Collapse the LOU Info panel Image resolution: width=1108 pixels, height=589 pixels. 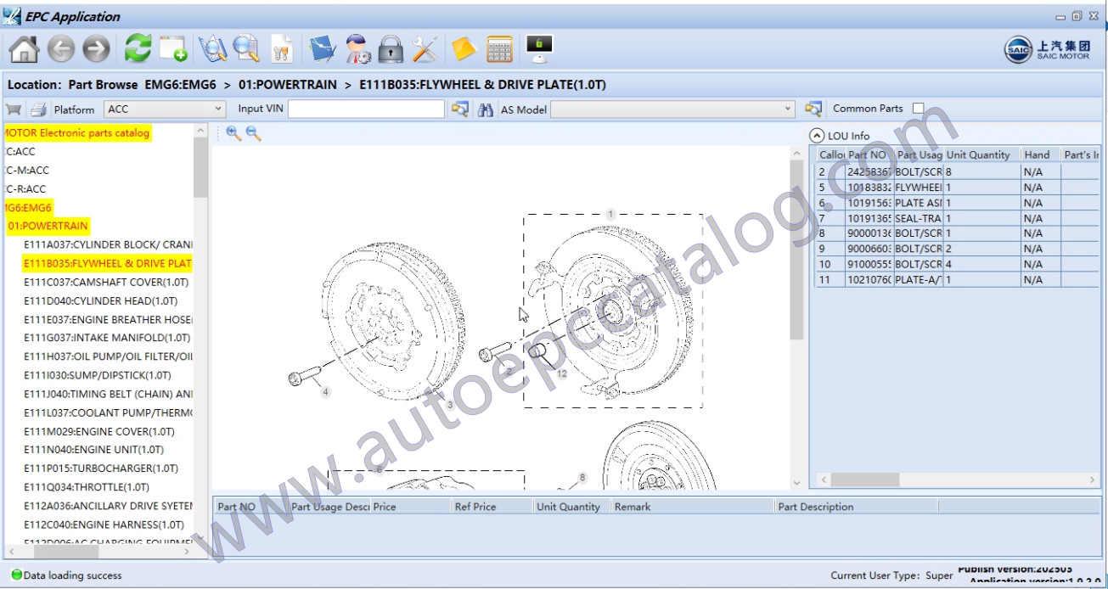pos(817,136)
